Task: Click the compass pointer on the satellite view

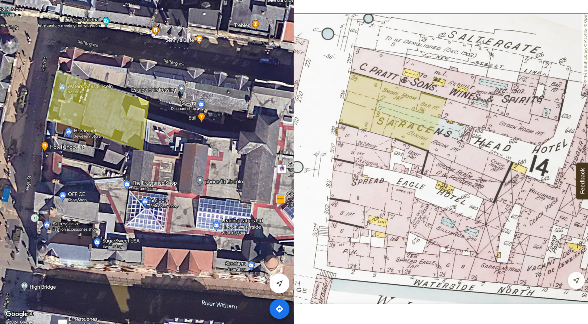Action: 279,283
